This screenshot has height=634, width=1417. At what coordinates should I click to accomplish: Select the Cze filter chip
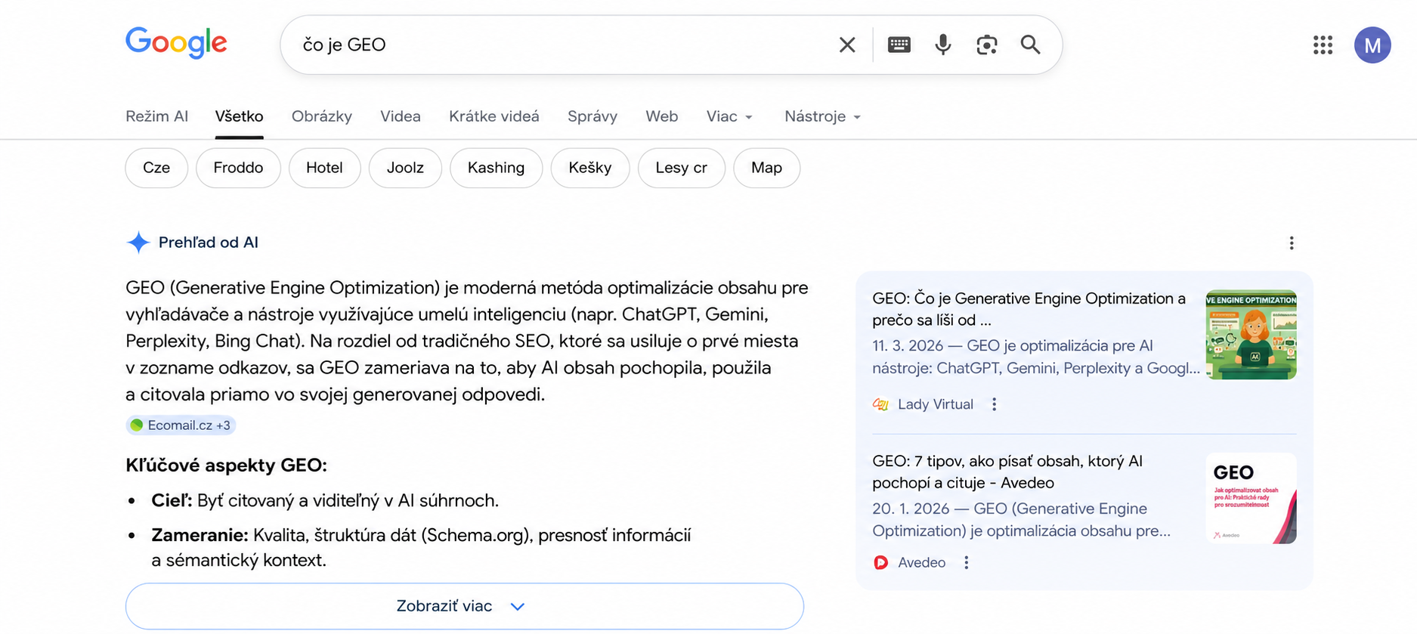(156, 168)
